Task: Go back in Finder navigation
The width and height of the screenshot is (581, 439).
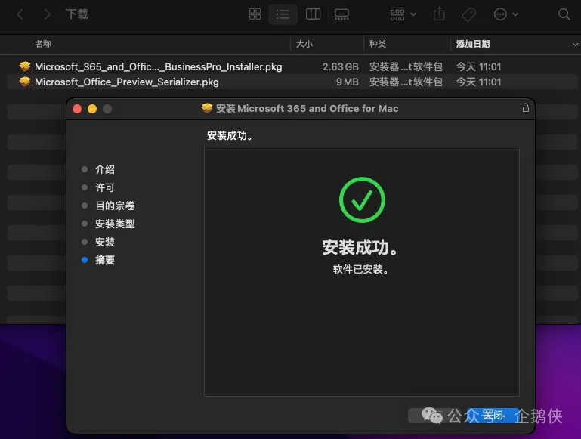Action: tap(20, 14)
